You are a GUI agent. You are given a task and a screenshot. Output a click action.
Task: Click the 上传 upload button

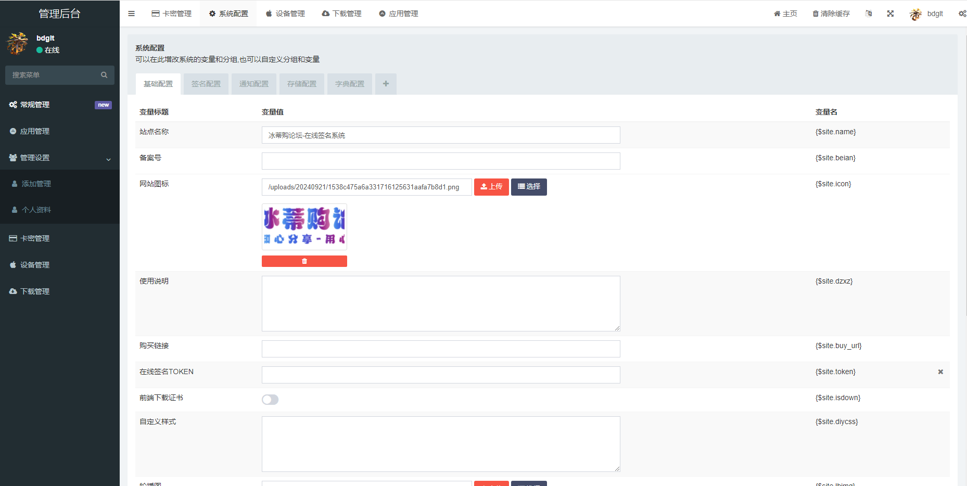point(491,187)
